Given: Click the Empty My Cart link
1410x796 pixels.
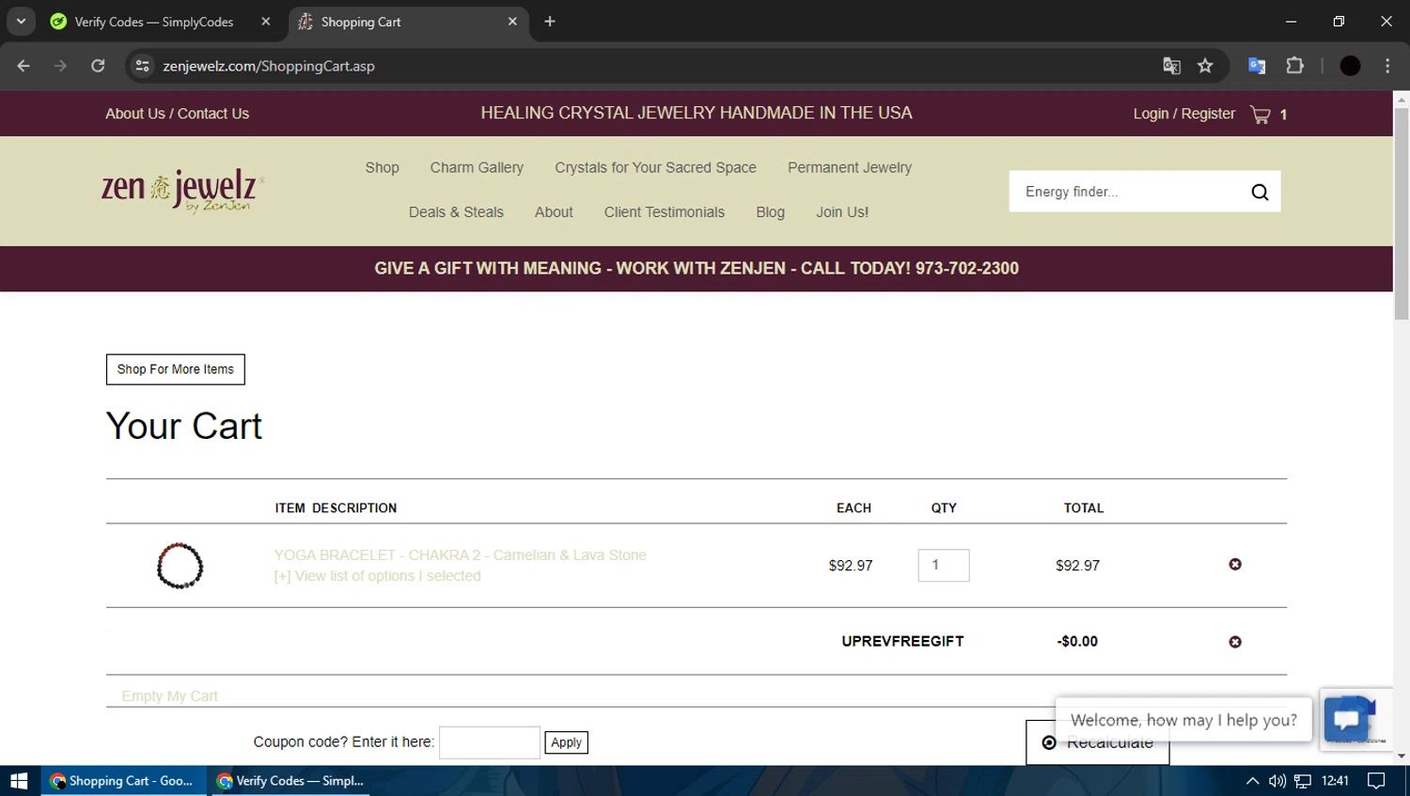Looking at the screenshot, I should tap(169, 696).
